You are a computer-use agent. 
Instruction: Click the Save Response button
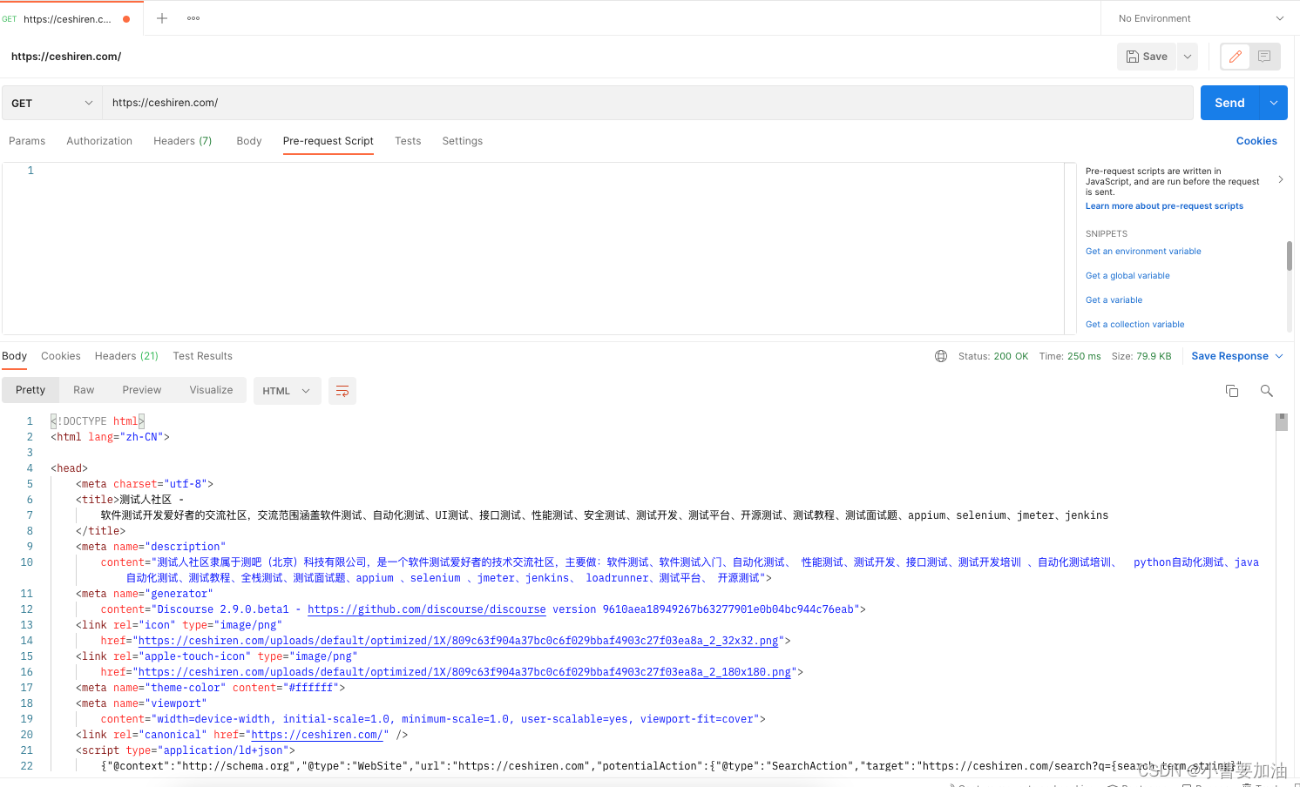pyautogui.click(x=1229, y=356)
